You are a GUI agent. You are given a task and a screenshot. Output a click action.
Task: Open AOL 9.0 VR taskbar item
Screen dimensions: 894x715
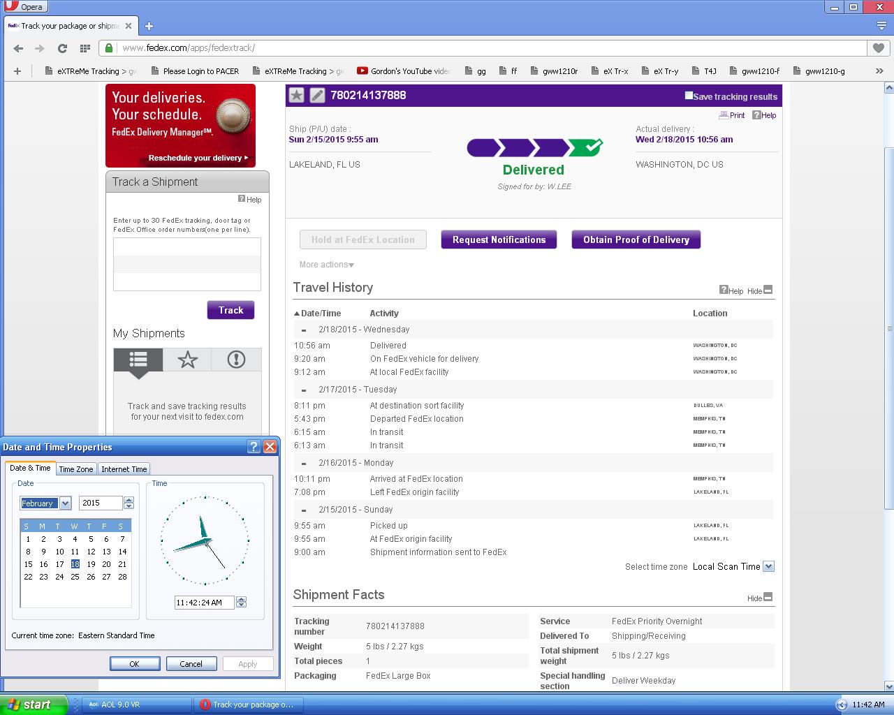tap(136, 705)
